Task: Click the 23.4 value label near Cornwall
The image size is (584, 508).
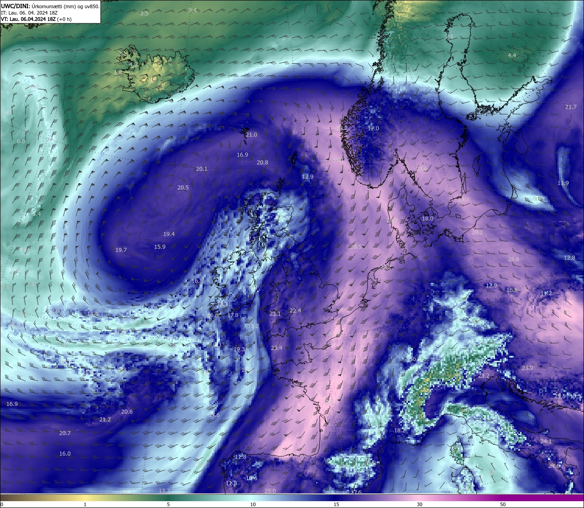Action: (276, 348)
